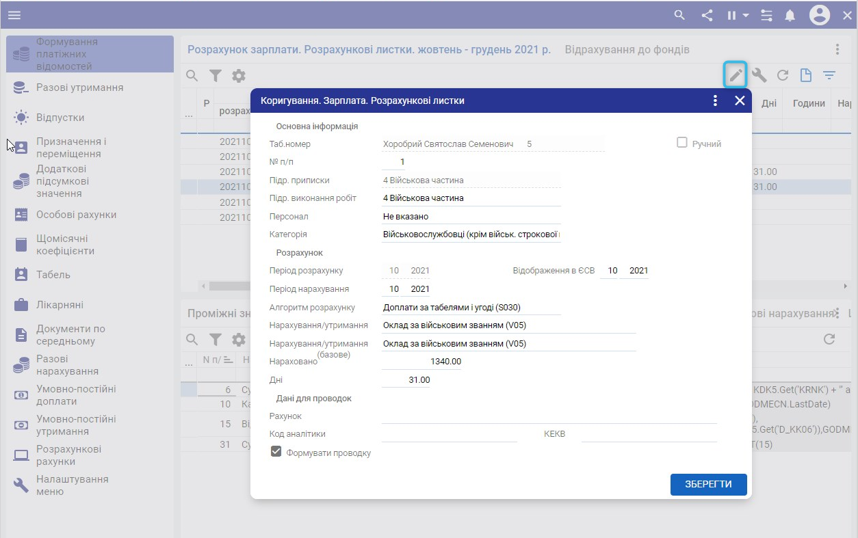Select Лікарняні in the sidebar menu
The width and height of the screenshot is (858, 538).
[60, 305]
